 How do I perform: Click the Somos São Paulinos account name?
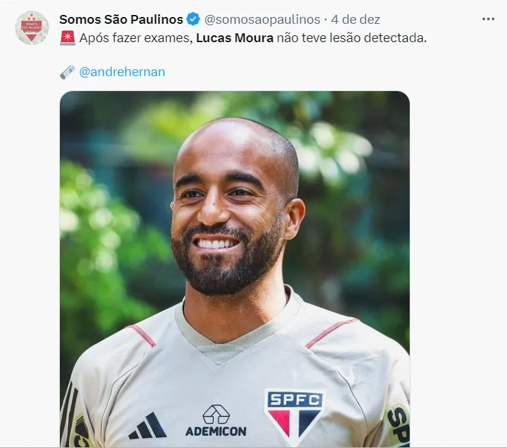pyautogui.click(x=121, y=20)
